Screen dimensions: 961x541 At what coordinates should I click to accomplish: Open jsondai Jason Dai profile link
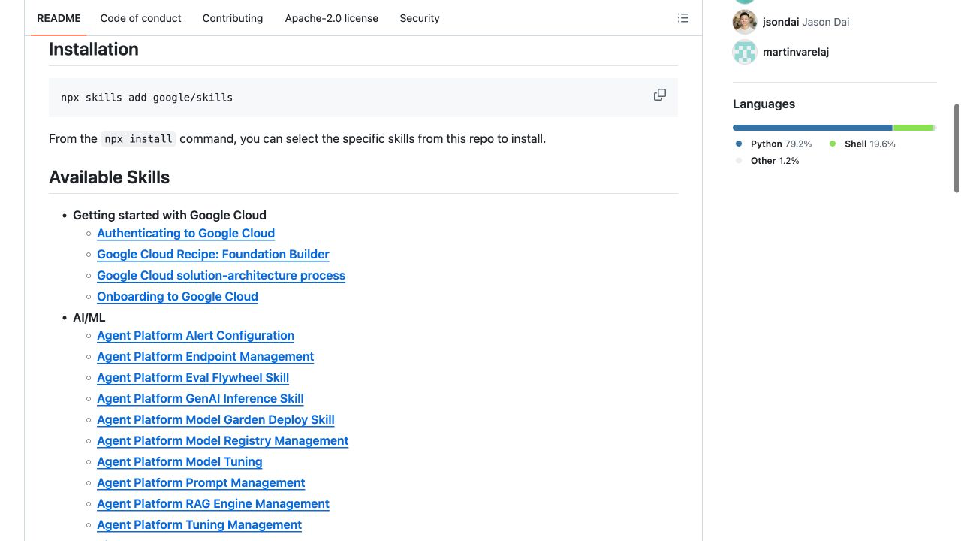click(806, 22)
